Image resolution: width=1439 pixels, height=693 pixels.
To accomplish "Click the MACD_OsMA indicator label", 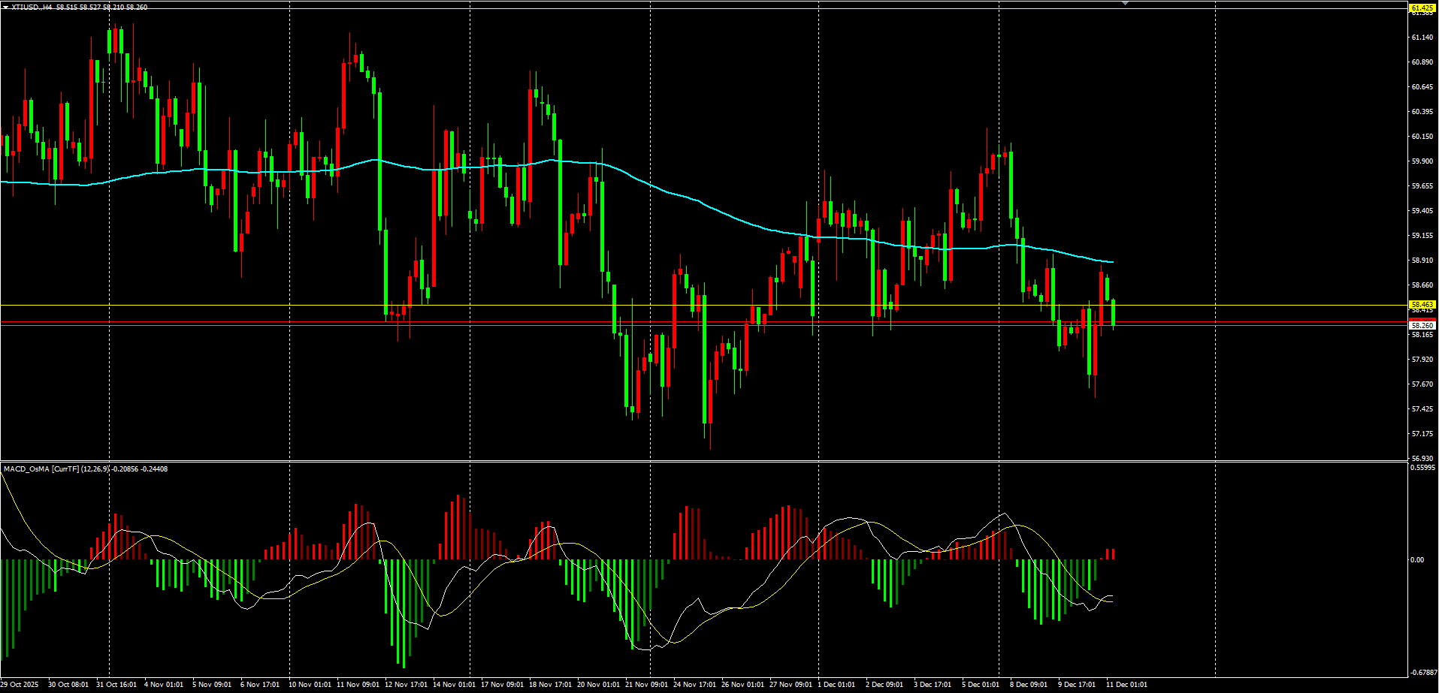I will tap(26, 469).
